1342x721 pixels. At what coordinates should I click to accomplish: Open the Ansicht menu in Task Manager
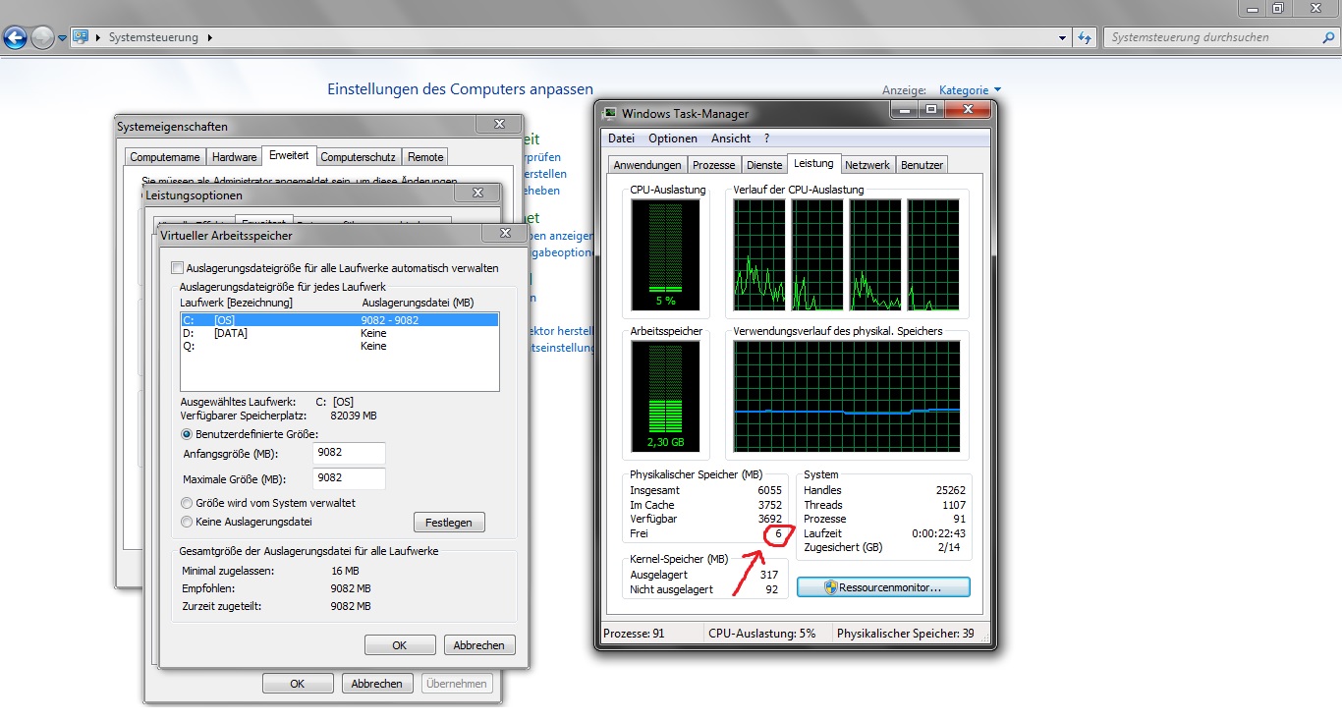click(731, 139)
